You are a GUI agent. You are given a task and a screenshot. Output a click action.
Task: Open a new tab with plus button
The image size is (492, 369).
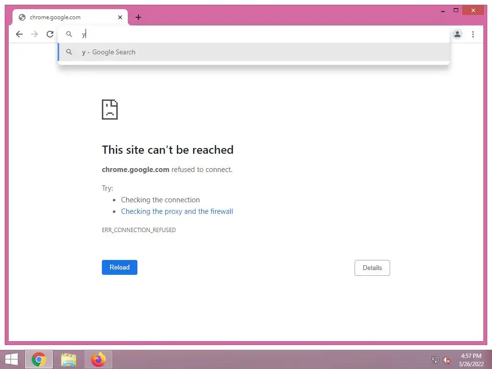(x=138, y=17)
